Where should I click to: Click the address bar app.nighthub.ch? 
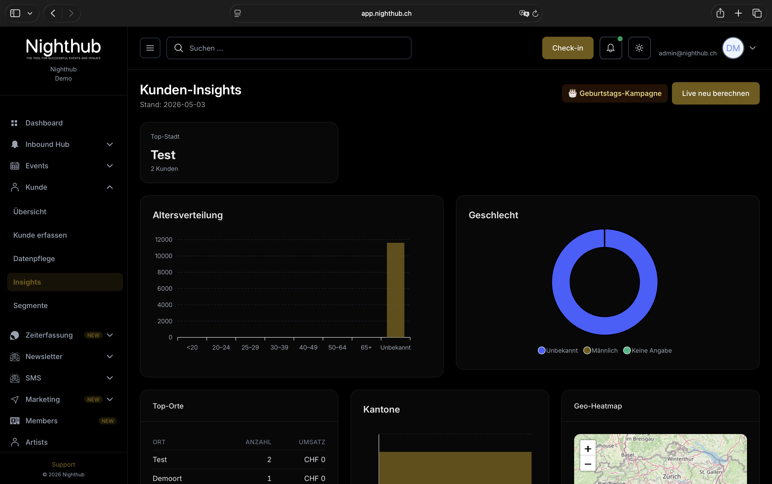(386, 14)
